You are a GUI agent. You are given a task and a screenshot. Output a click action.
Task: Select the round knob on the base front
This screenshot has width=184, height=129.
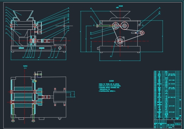coord(60,48)
